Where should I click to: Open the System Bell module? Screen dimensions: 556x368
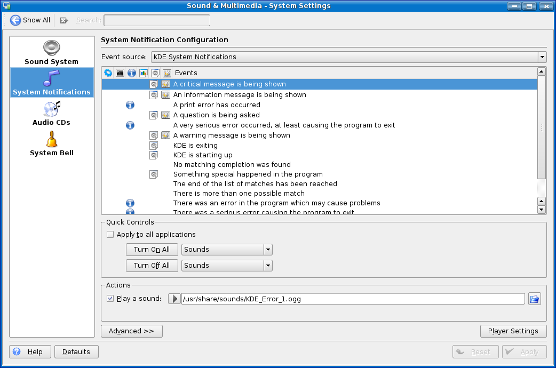(x=52, y=144)
